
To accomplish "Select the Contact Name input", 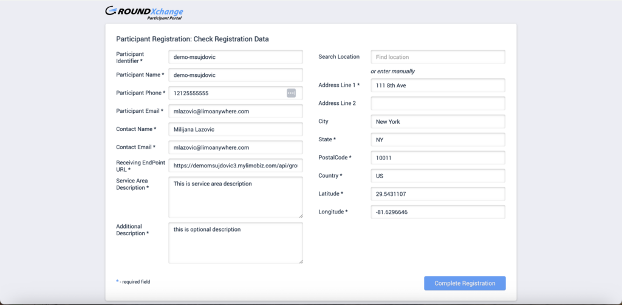I will 235,130.
